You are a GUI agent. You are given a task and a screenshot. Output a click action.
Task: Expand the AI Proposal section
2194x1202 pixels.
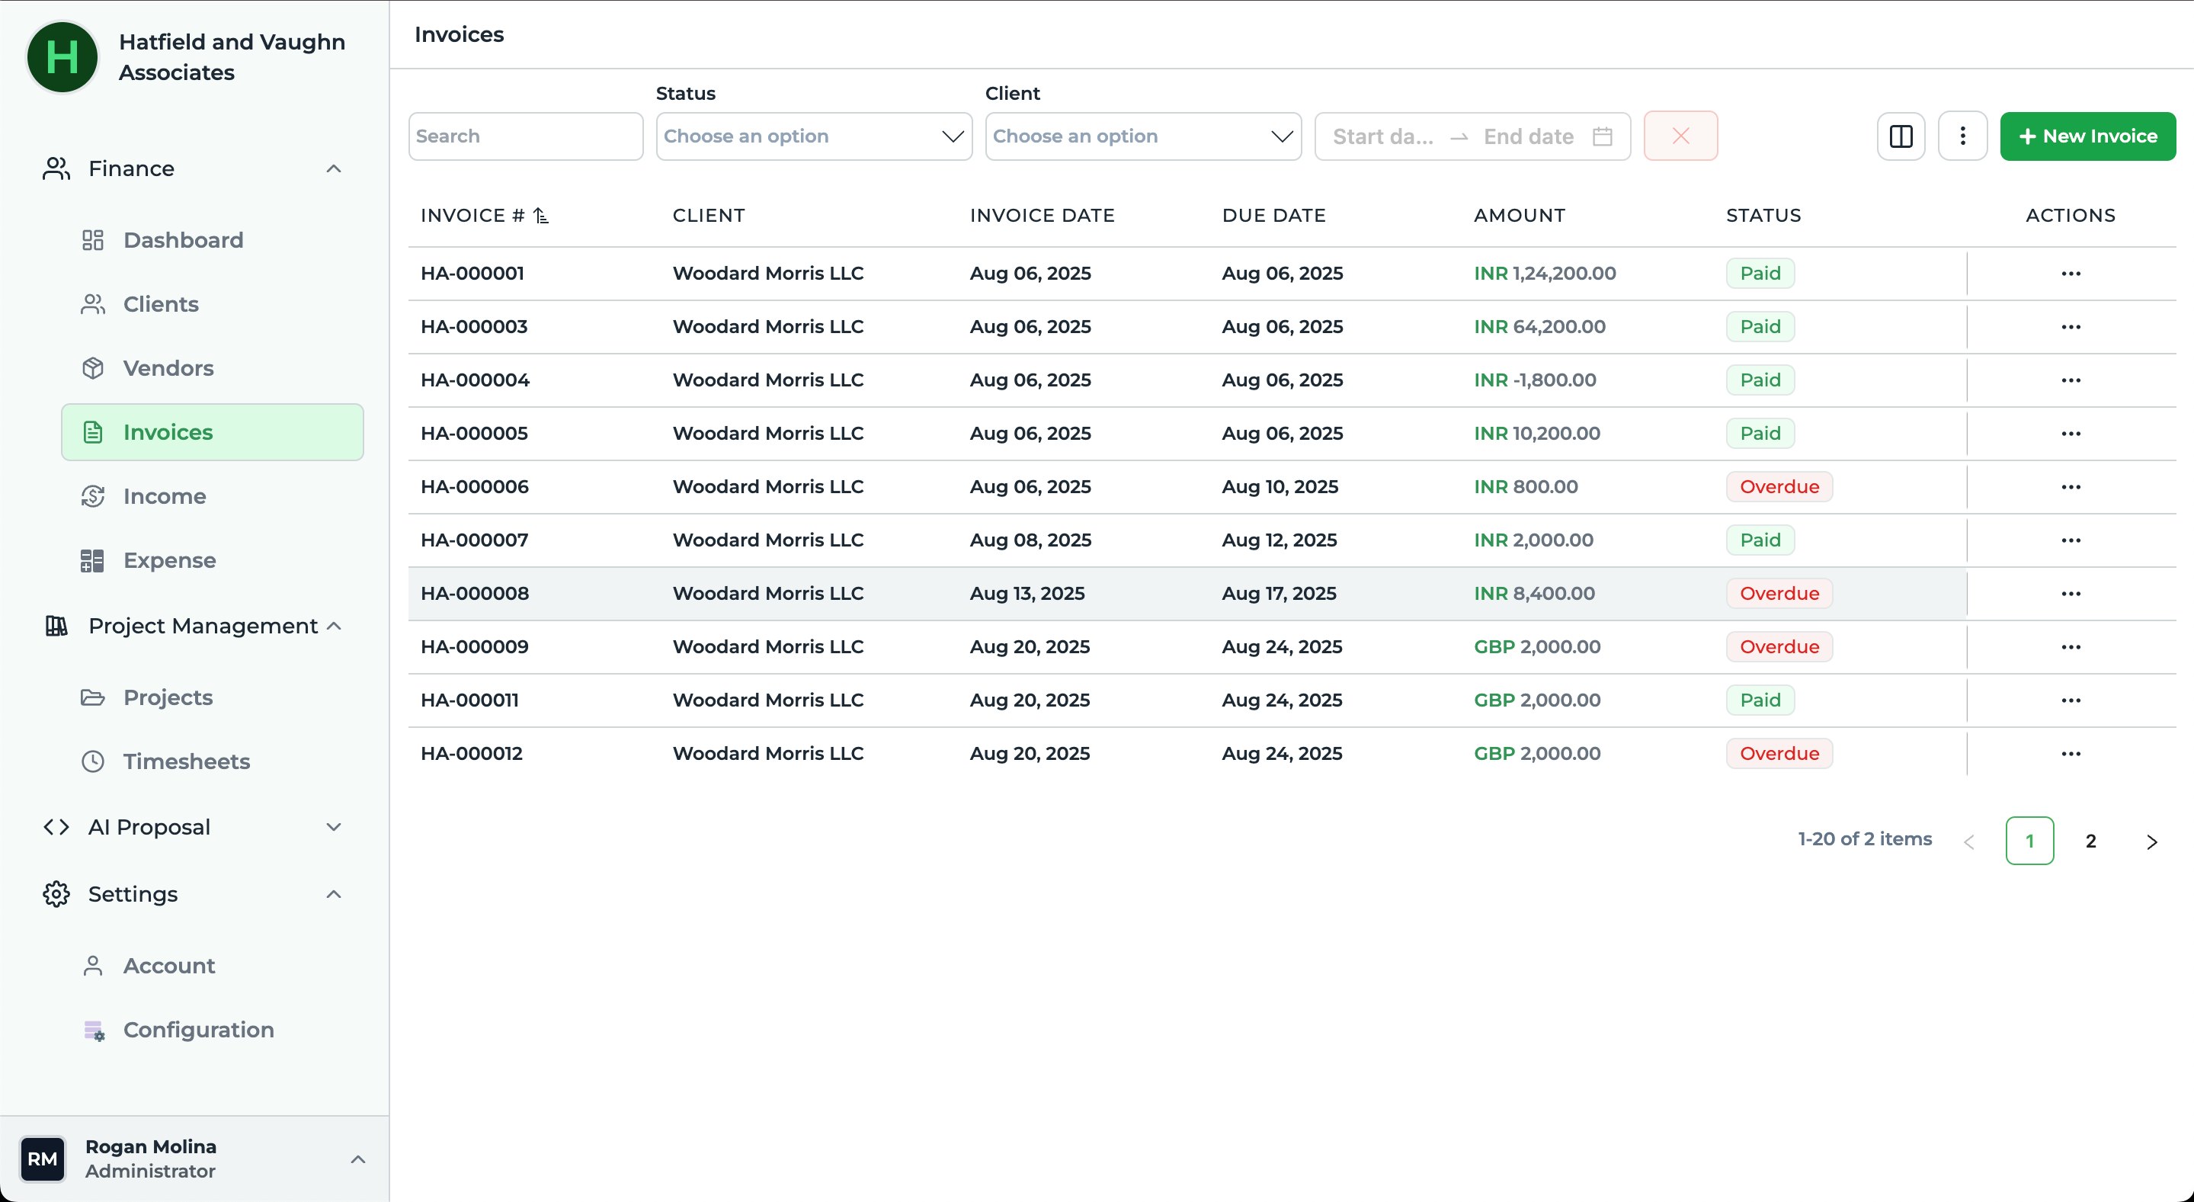point(334,827)
